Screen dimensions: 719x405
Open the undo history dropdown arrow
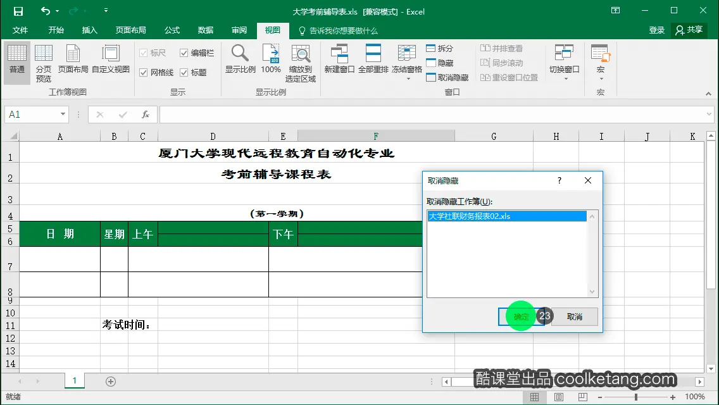tap(58, 11)
